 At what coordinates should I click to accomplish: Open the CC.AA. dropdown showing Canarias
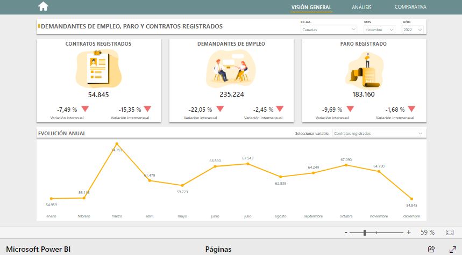[329, 30]
